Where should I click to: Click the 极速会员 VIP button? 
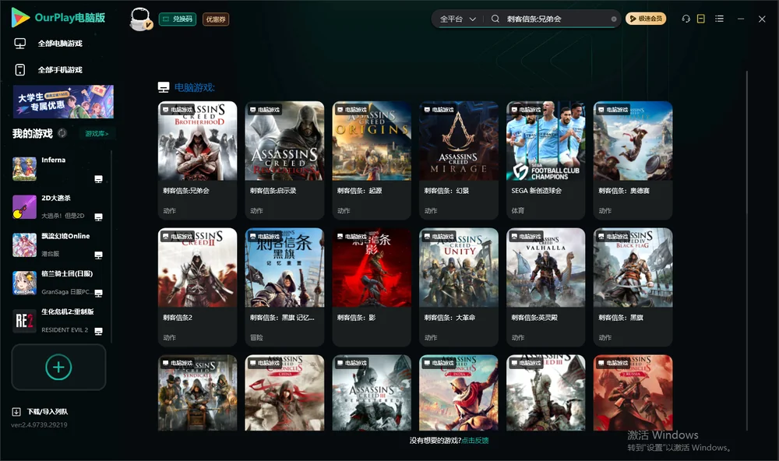pyautogui.click(x=646, y=19)
